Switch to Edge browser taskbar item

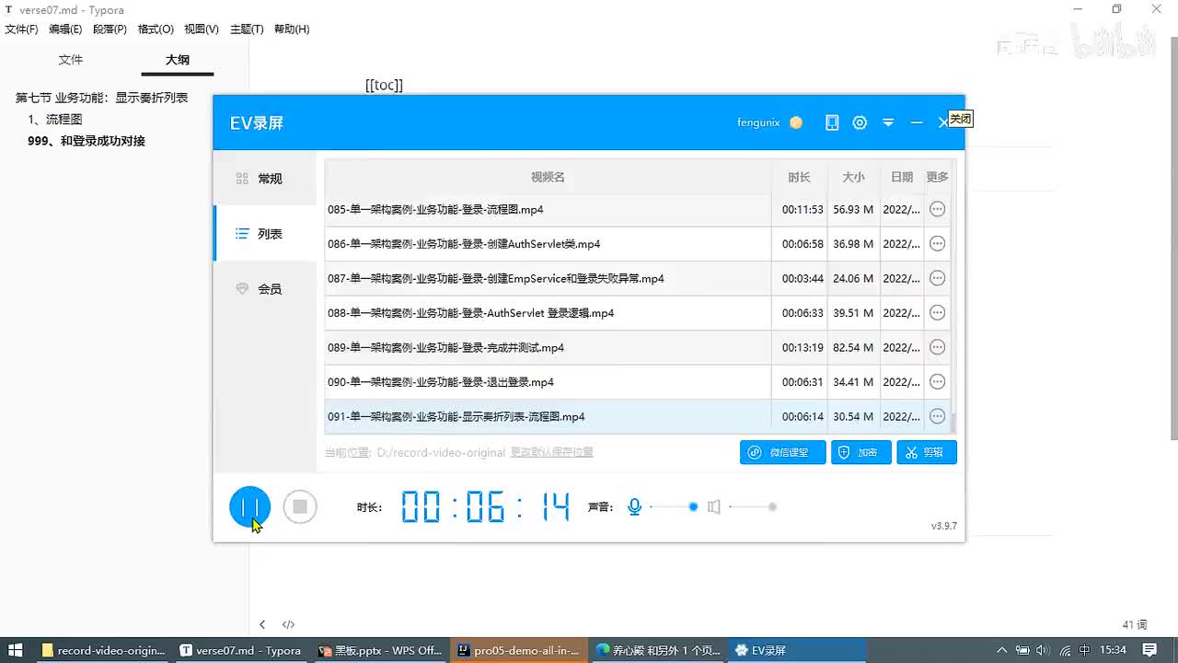pyautogui.click(x=658, y=650)
